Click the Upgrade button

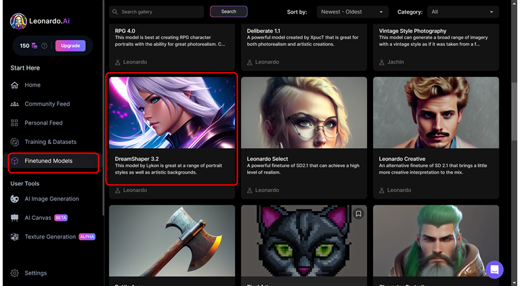tap(70, 46)
